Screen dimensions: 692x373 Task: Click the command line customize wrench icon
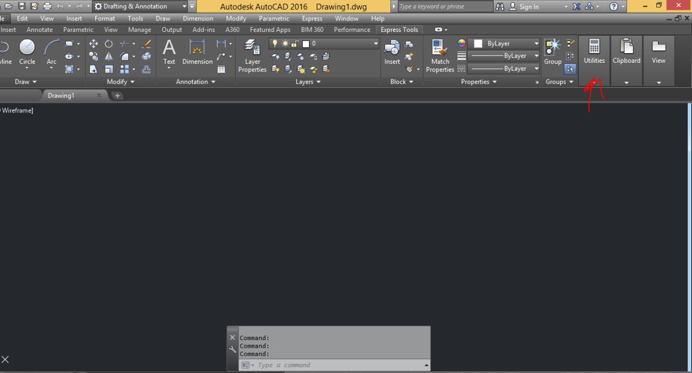[x=232, y=350]
